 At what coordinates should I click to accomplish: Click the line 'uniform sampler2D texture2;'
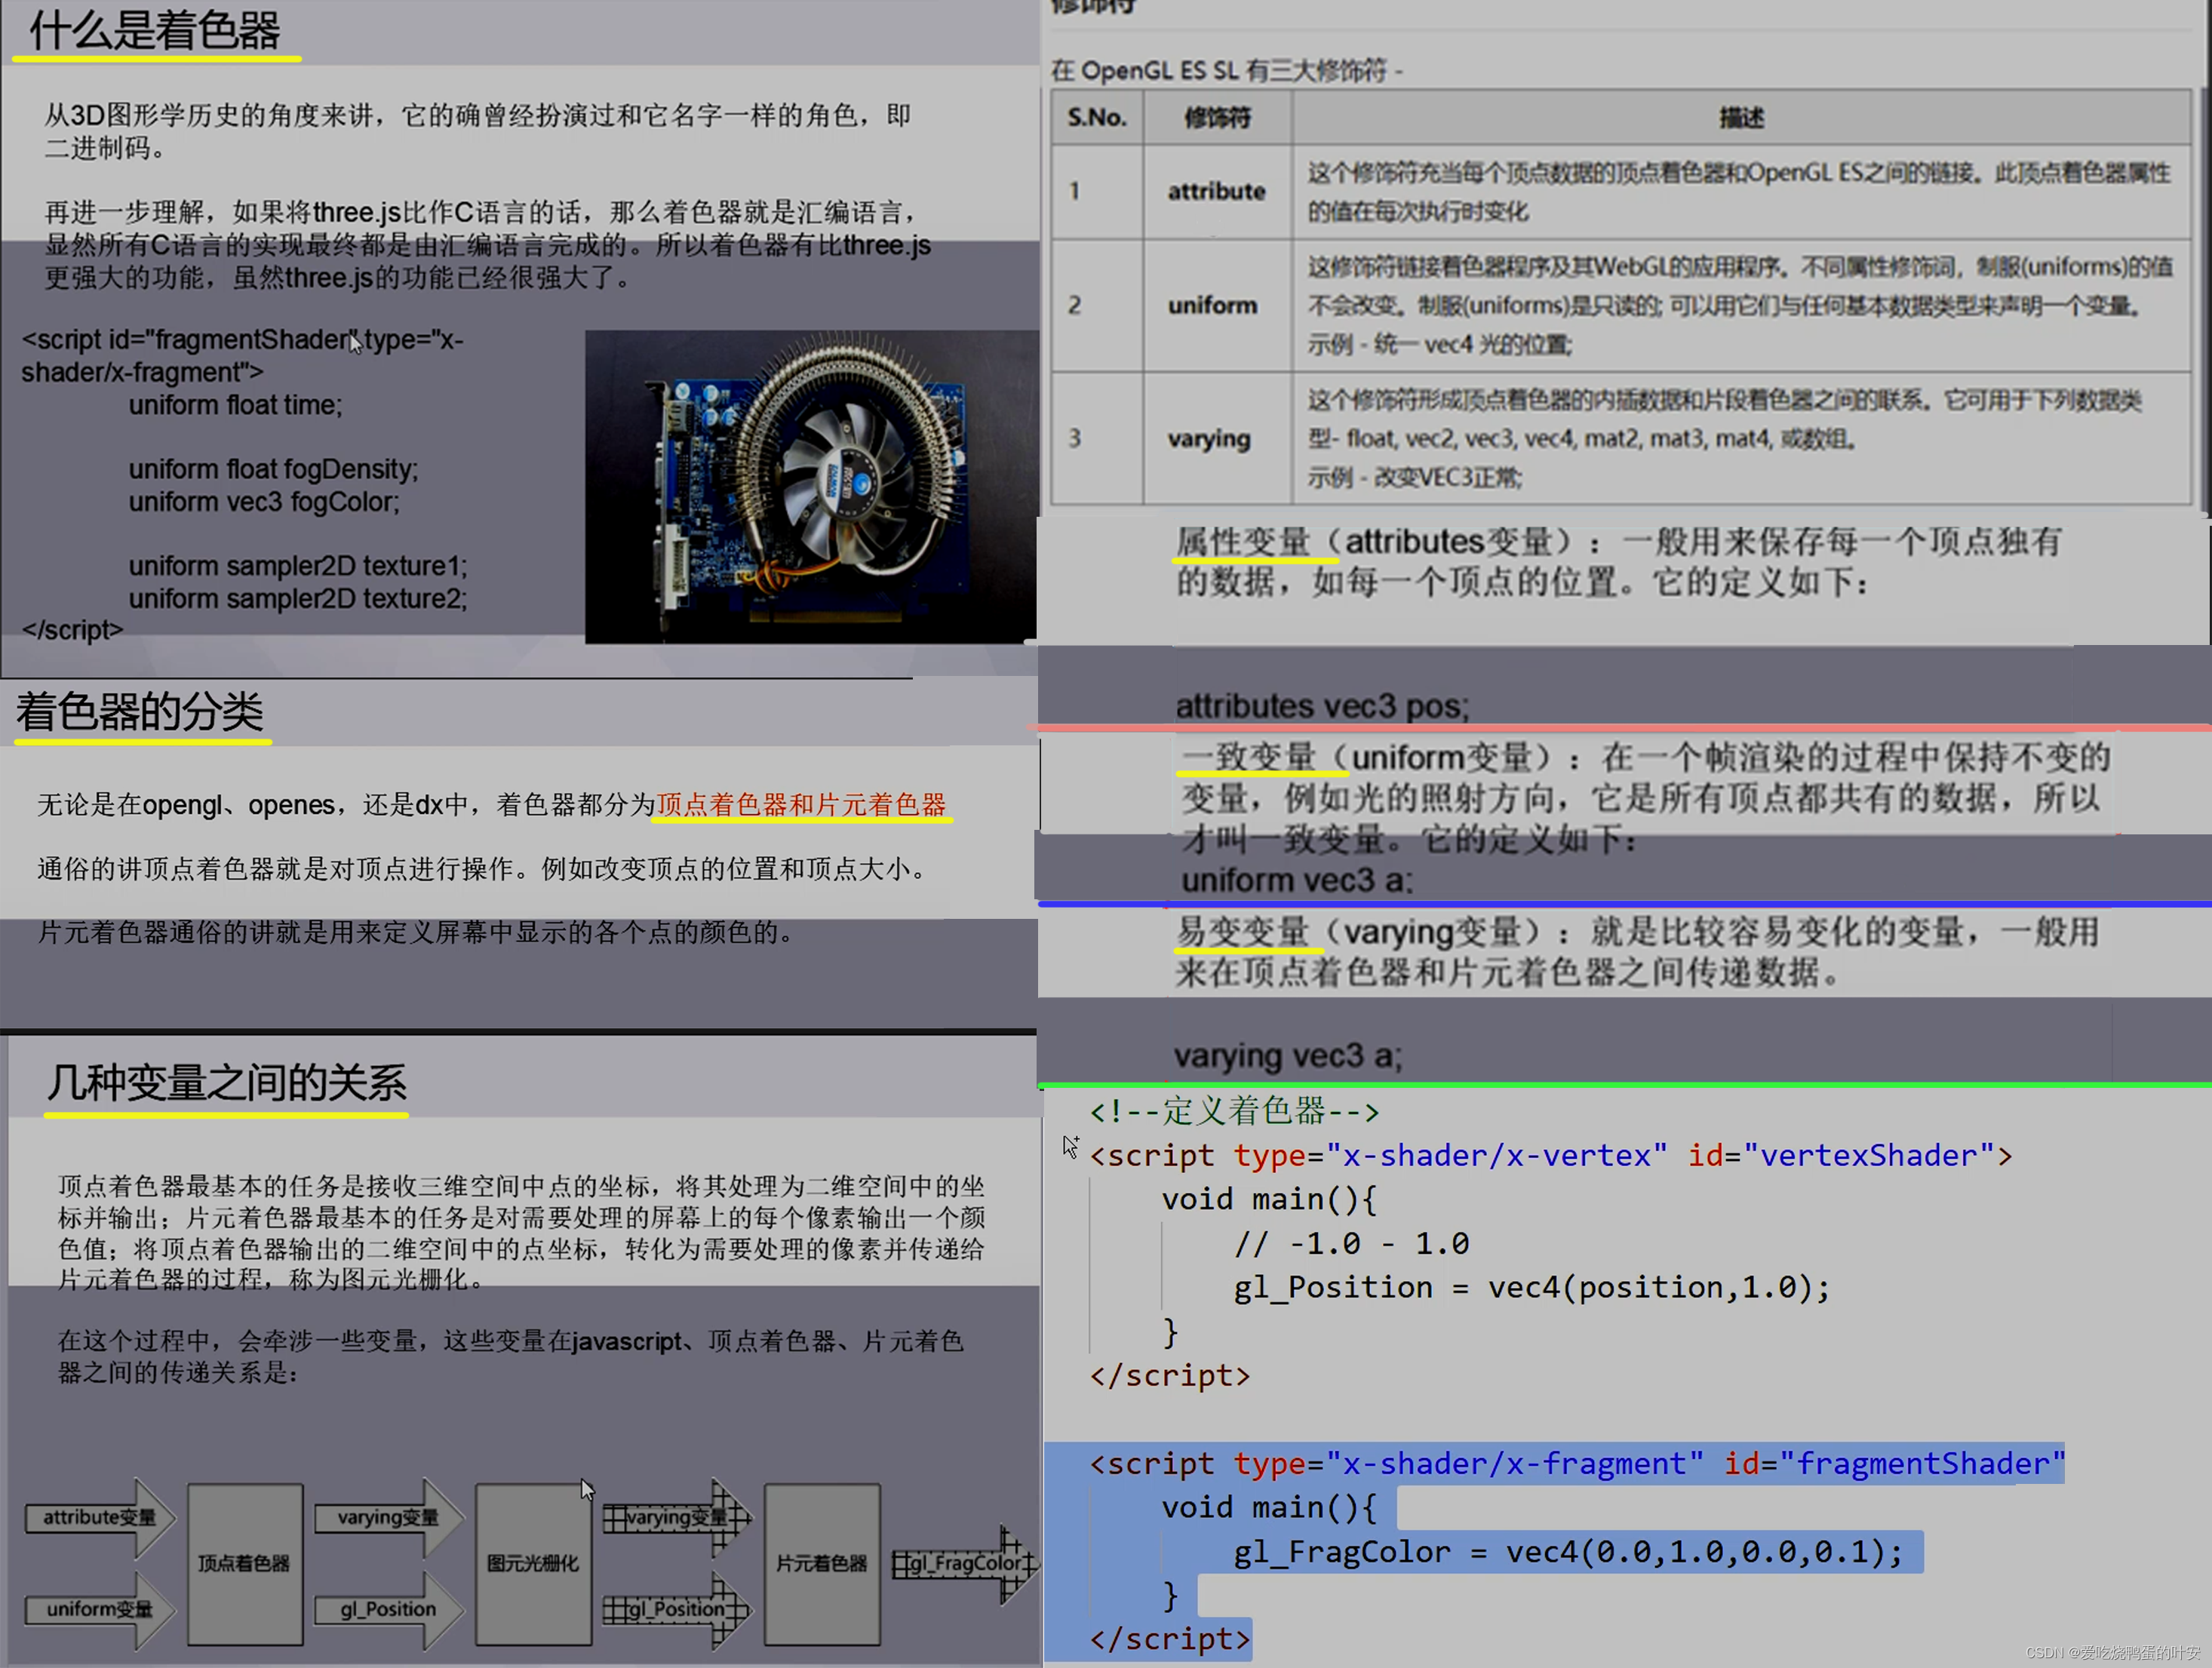coord(298,598)
